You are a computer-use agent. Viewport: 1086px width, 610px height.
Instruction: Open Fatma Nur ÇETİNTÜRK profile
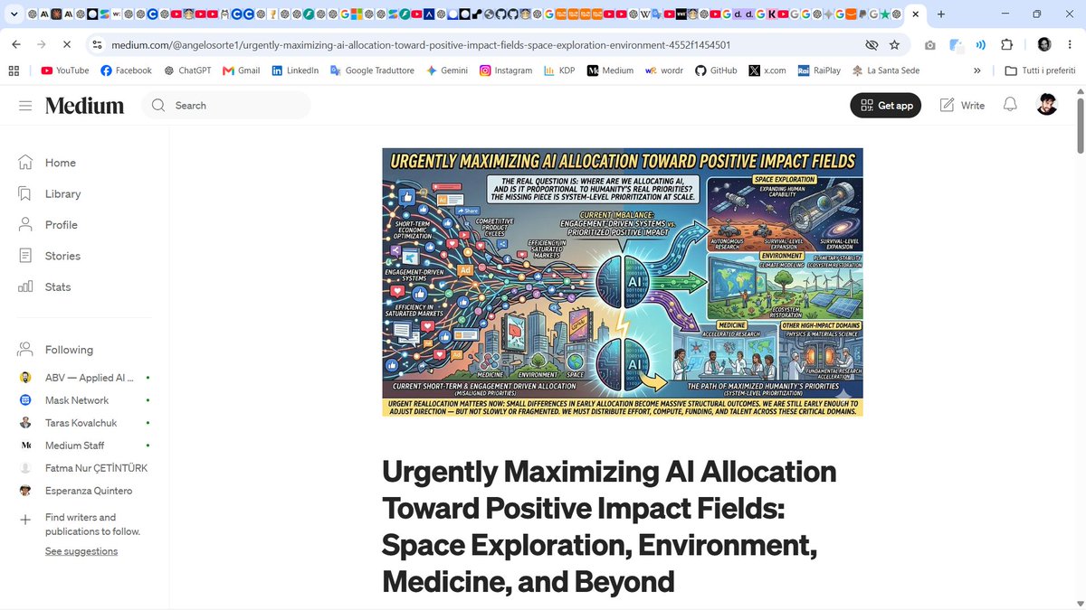[83, 468]
